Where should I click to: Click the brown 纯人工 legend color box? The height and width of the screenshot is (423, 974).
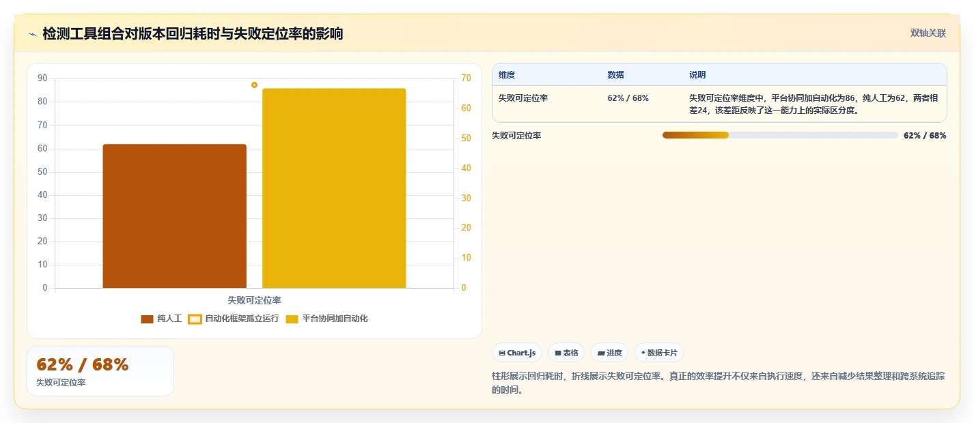tap(147, 319)
